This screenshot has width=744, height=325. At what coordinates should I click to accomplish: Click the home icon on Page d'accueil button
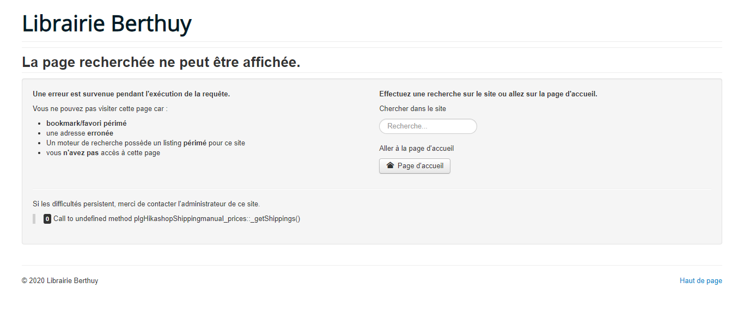(390, 165)
